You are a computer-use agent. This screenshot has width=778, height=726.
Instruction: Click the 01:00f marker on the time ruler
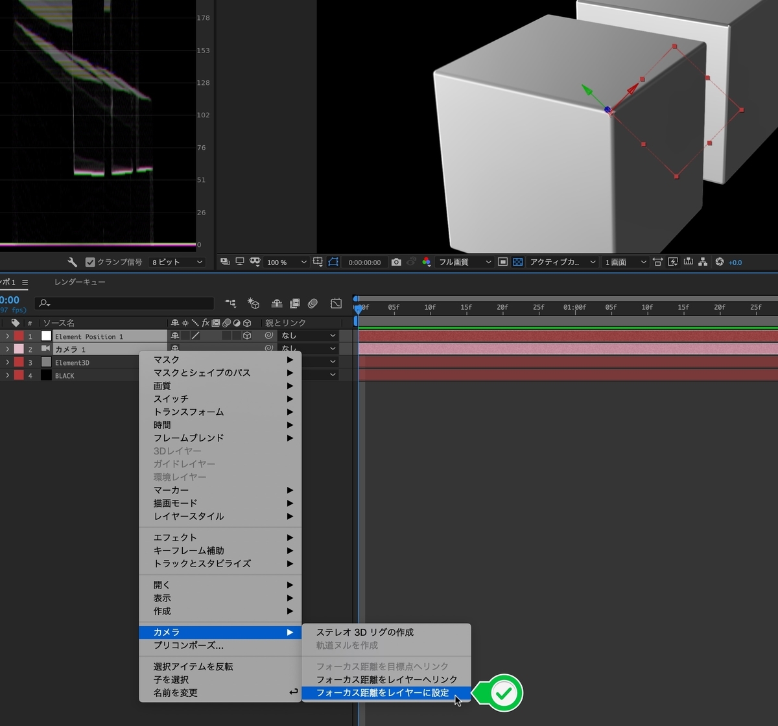[574, 307]
